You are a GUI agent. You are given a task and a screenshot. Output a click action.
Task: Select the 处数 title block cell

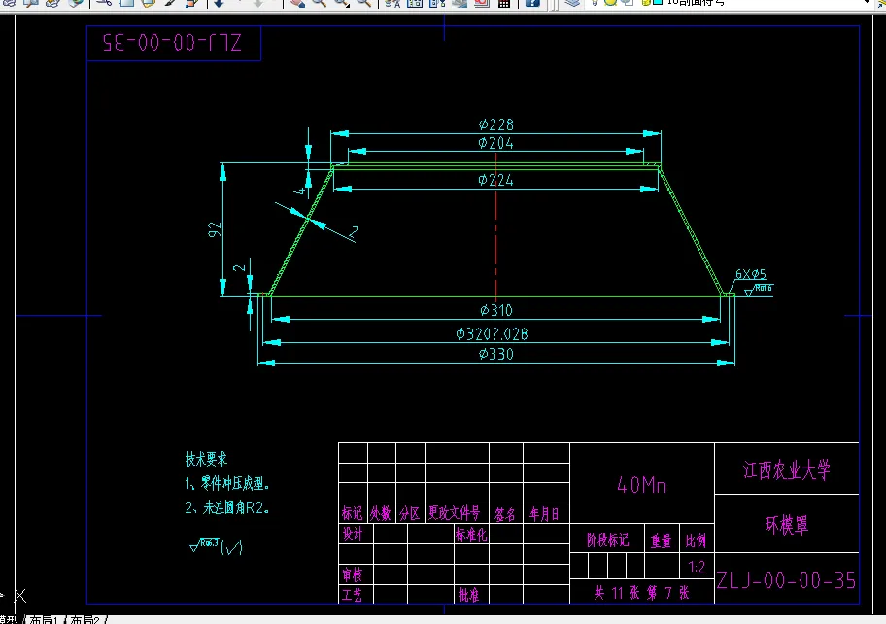381,513
